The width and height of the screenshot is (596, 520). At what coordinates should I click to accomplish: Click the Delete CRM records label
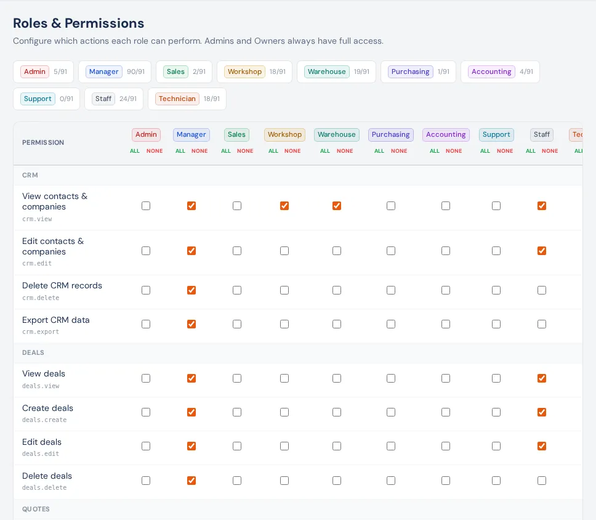[x=62, y=285]
